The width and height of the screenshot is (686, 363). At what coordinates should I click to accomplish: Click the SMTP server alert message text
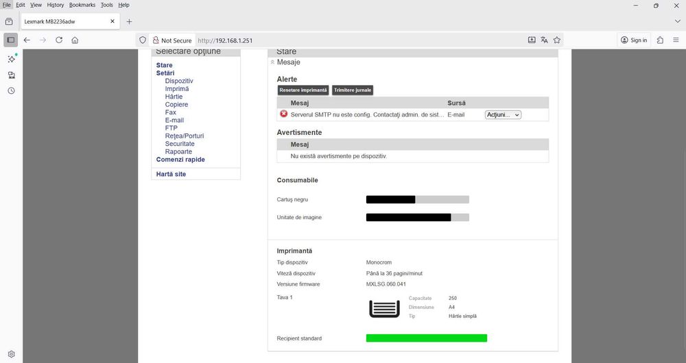pyautogui.click(x=367, y=115)
